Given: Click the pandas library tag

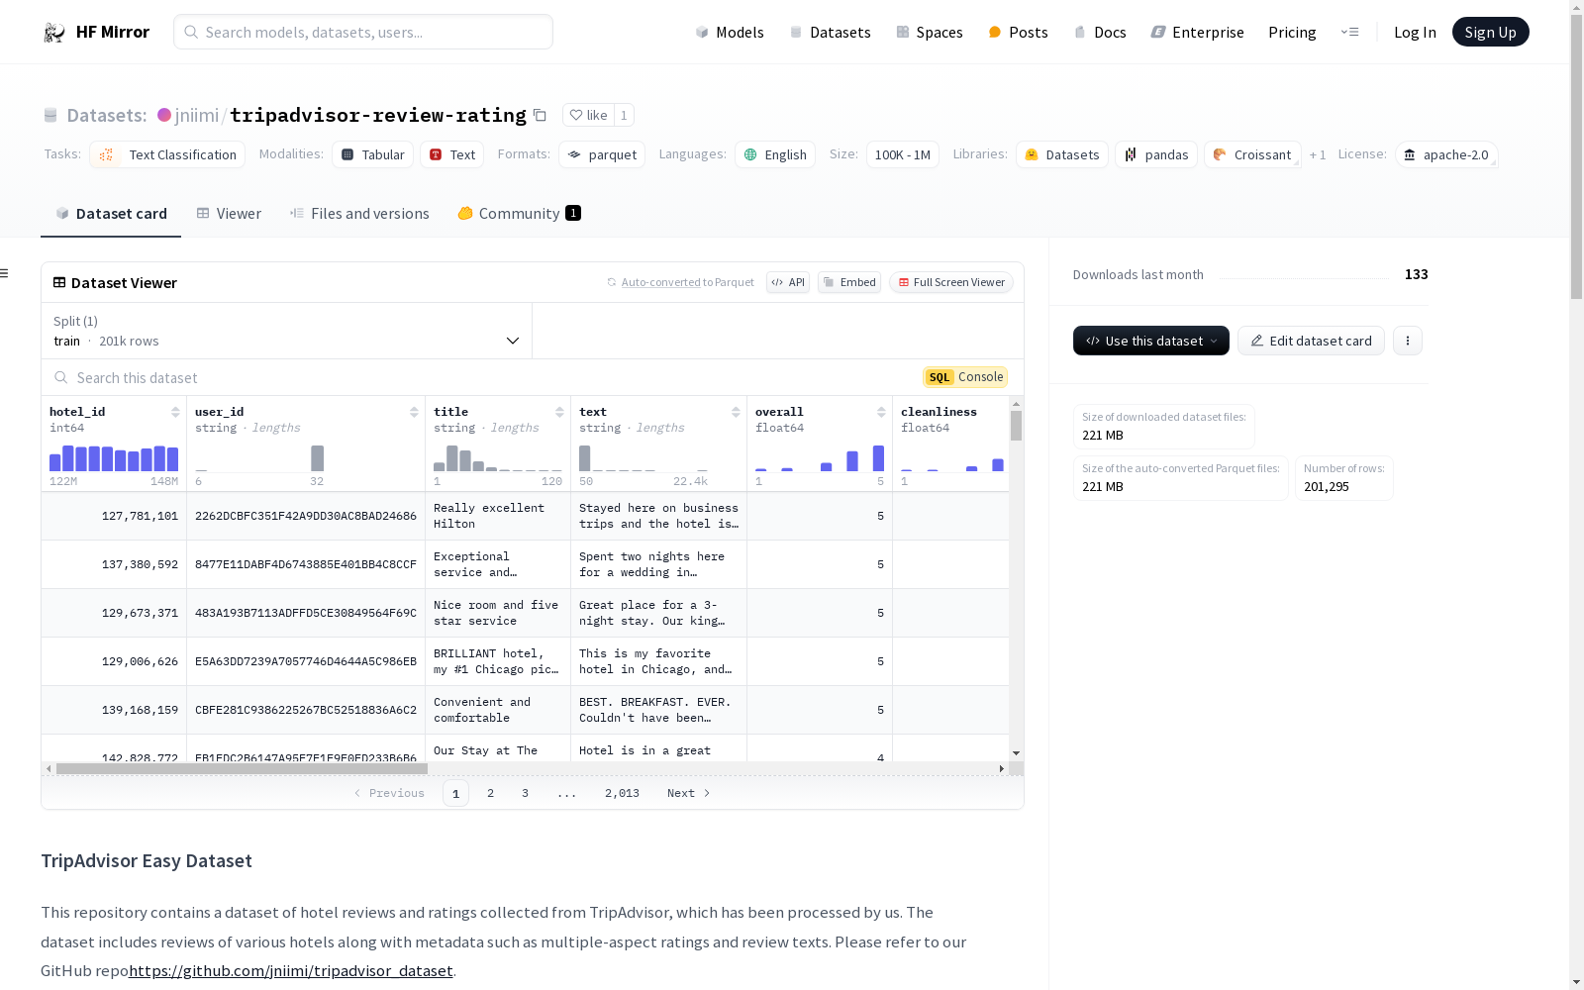Looking at the screenshot, I should pos(1156,154).
